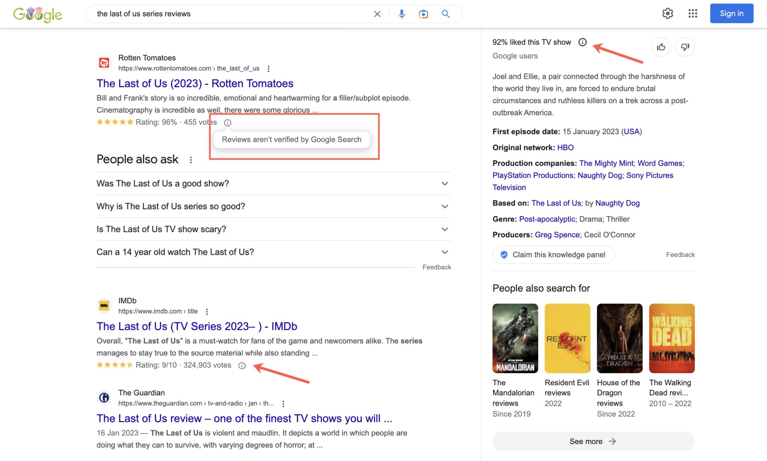The image size is (767, 461).
Task: Open The Mighty Mint link
Action: (x=606, y=163)
